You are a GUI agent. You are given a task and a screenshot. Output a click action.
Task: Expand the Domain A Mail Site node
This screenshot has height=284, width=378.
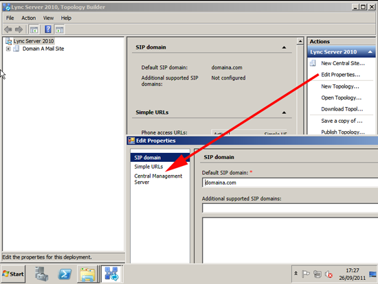(x=8, y=49)
